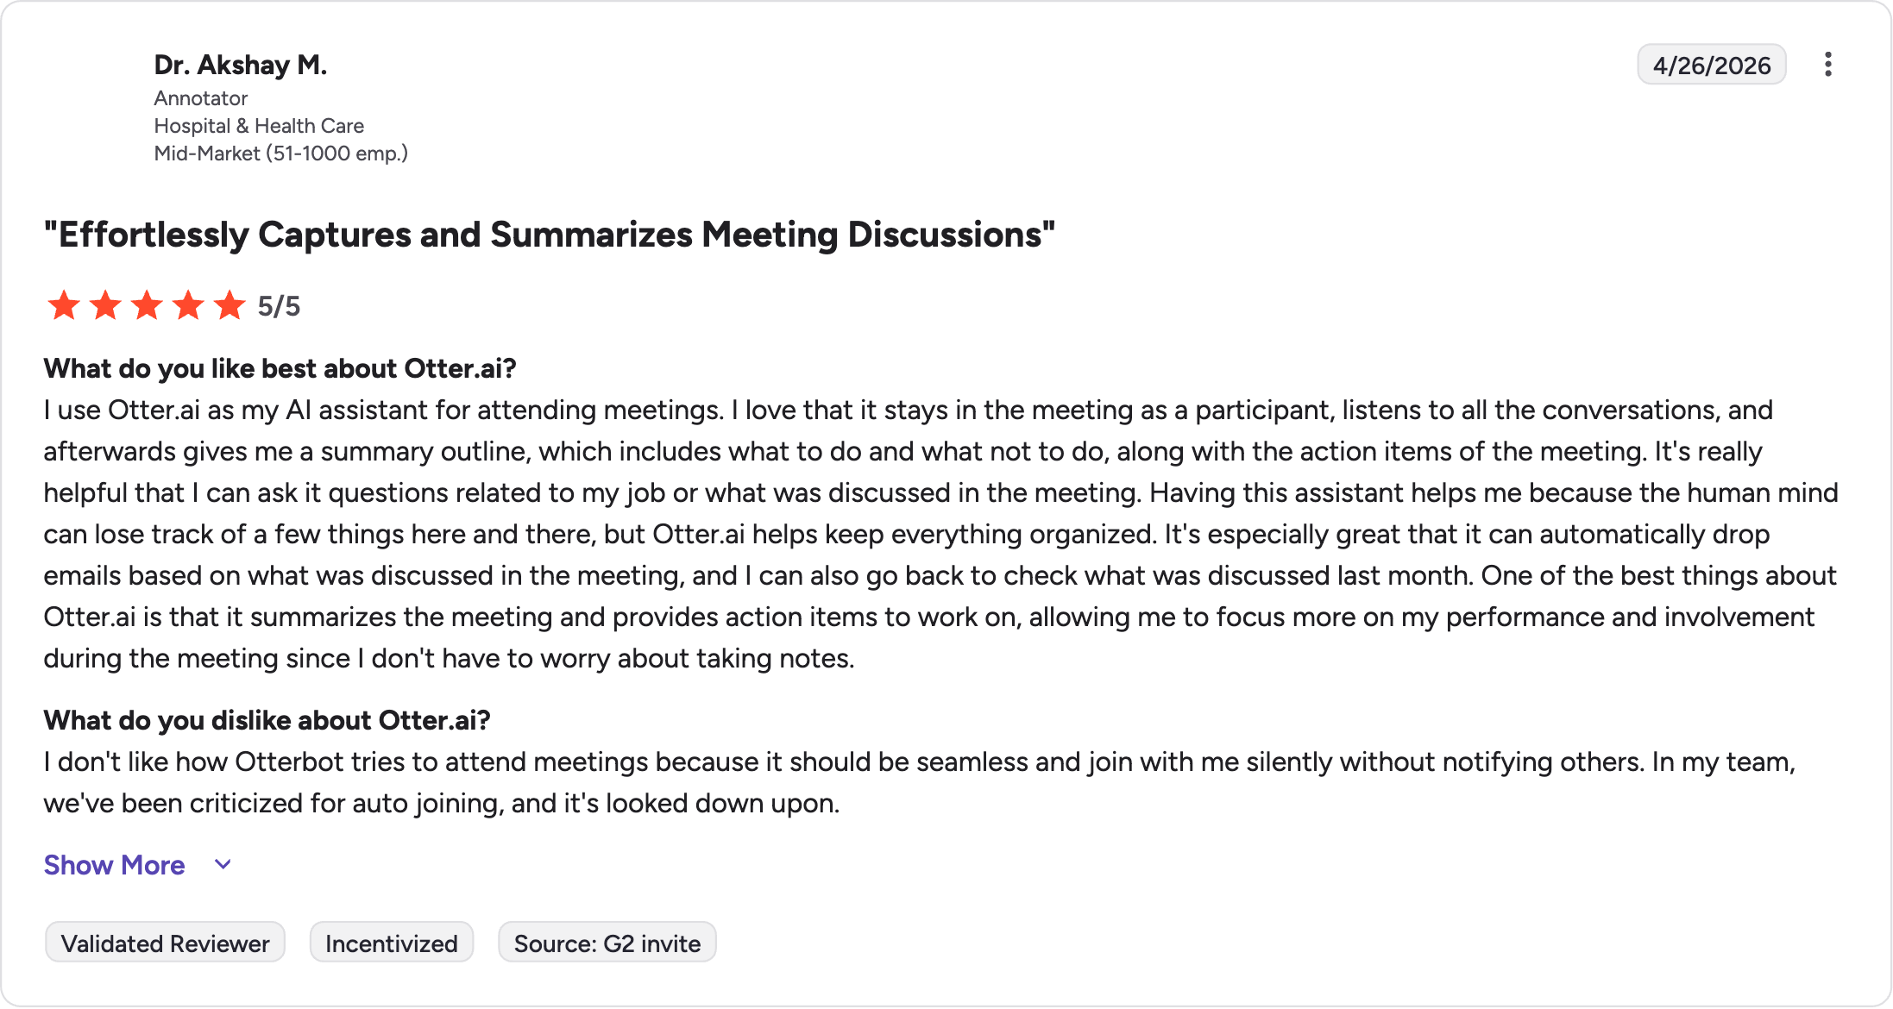Select the Incentivized badge
Screen dimensions: 1893x1009
coord(392,943)
